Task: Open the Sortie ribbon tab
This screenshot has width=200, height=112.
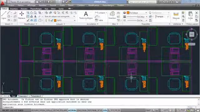Action: tap(61, 9)
